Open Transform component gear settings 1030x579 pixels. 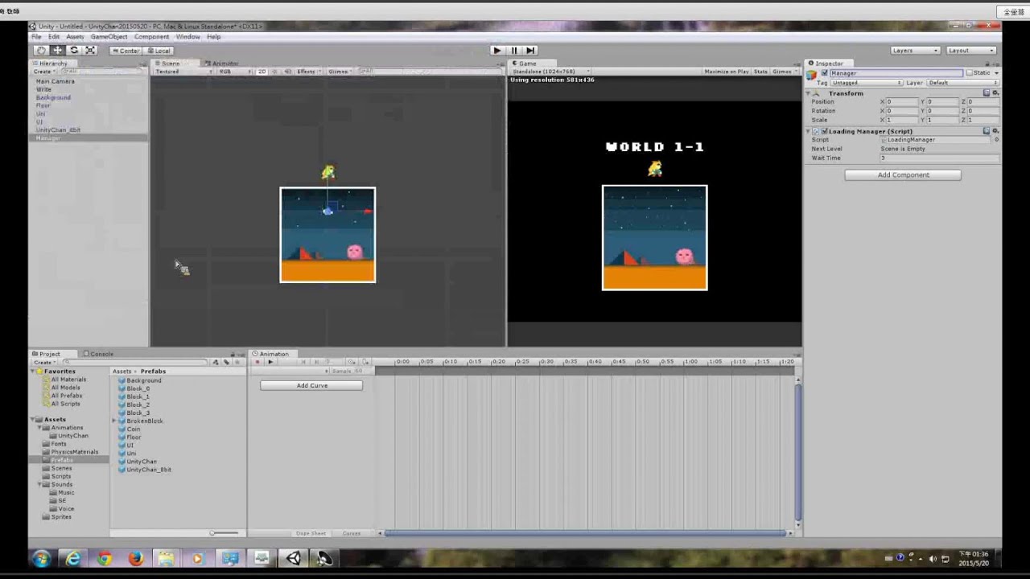[x=995, y=93]
